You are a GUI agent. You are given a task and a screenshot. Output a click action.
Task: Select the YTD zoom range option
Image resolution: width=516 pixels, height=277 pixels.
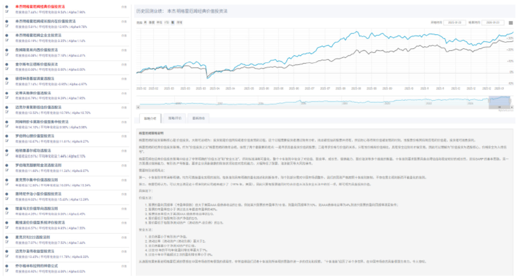(166, 23)
